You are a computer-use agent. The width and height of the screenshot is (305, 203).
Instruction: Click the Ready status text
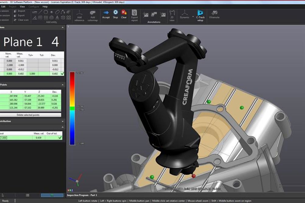tap(5, 201)
